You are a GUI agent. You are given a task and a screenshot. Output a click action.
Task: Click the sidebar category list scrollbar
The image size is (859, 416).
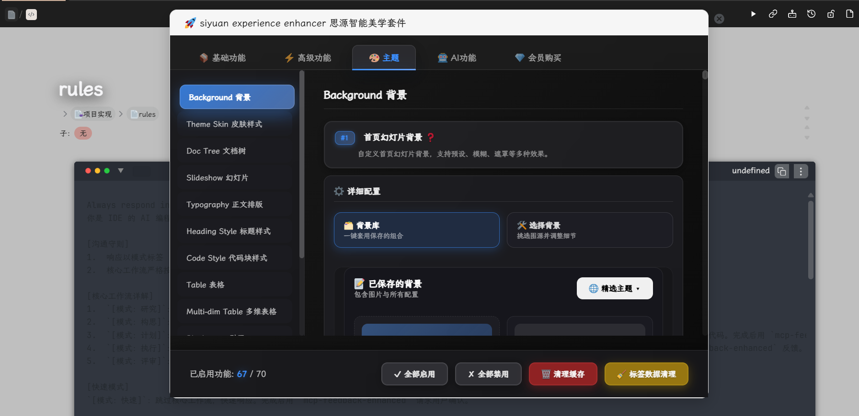pos(302,164)
